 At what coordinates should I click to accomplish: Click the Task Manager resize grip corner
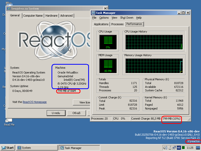click(189, 119)
